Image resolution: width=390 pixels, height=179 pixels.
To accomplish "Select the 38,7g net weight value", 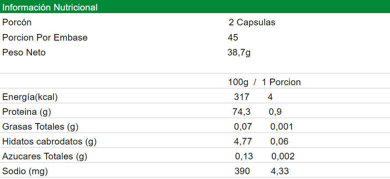I will click(x=239, y=53).
